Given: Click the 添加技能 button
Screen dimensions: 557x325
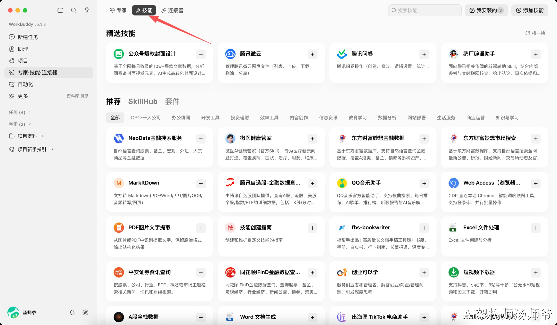Looking at the screenshot, I should point(530,10).
